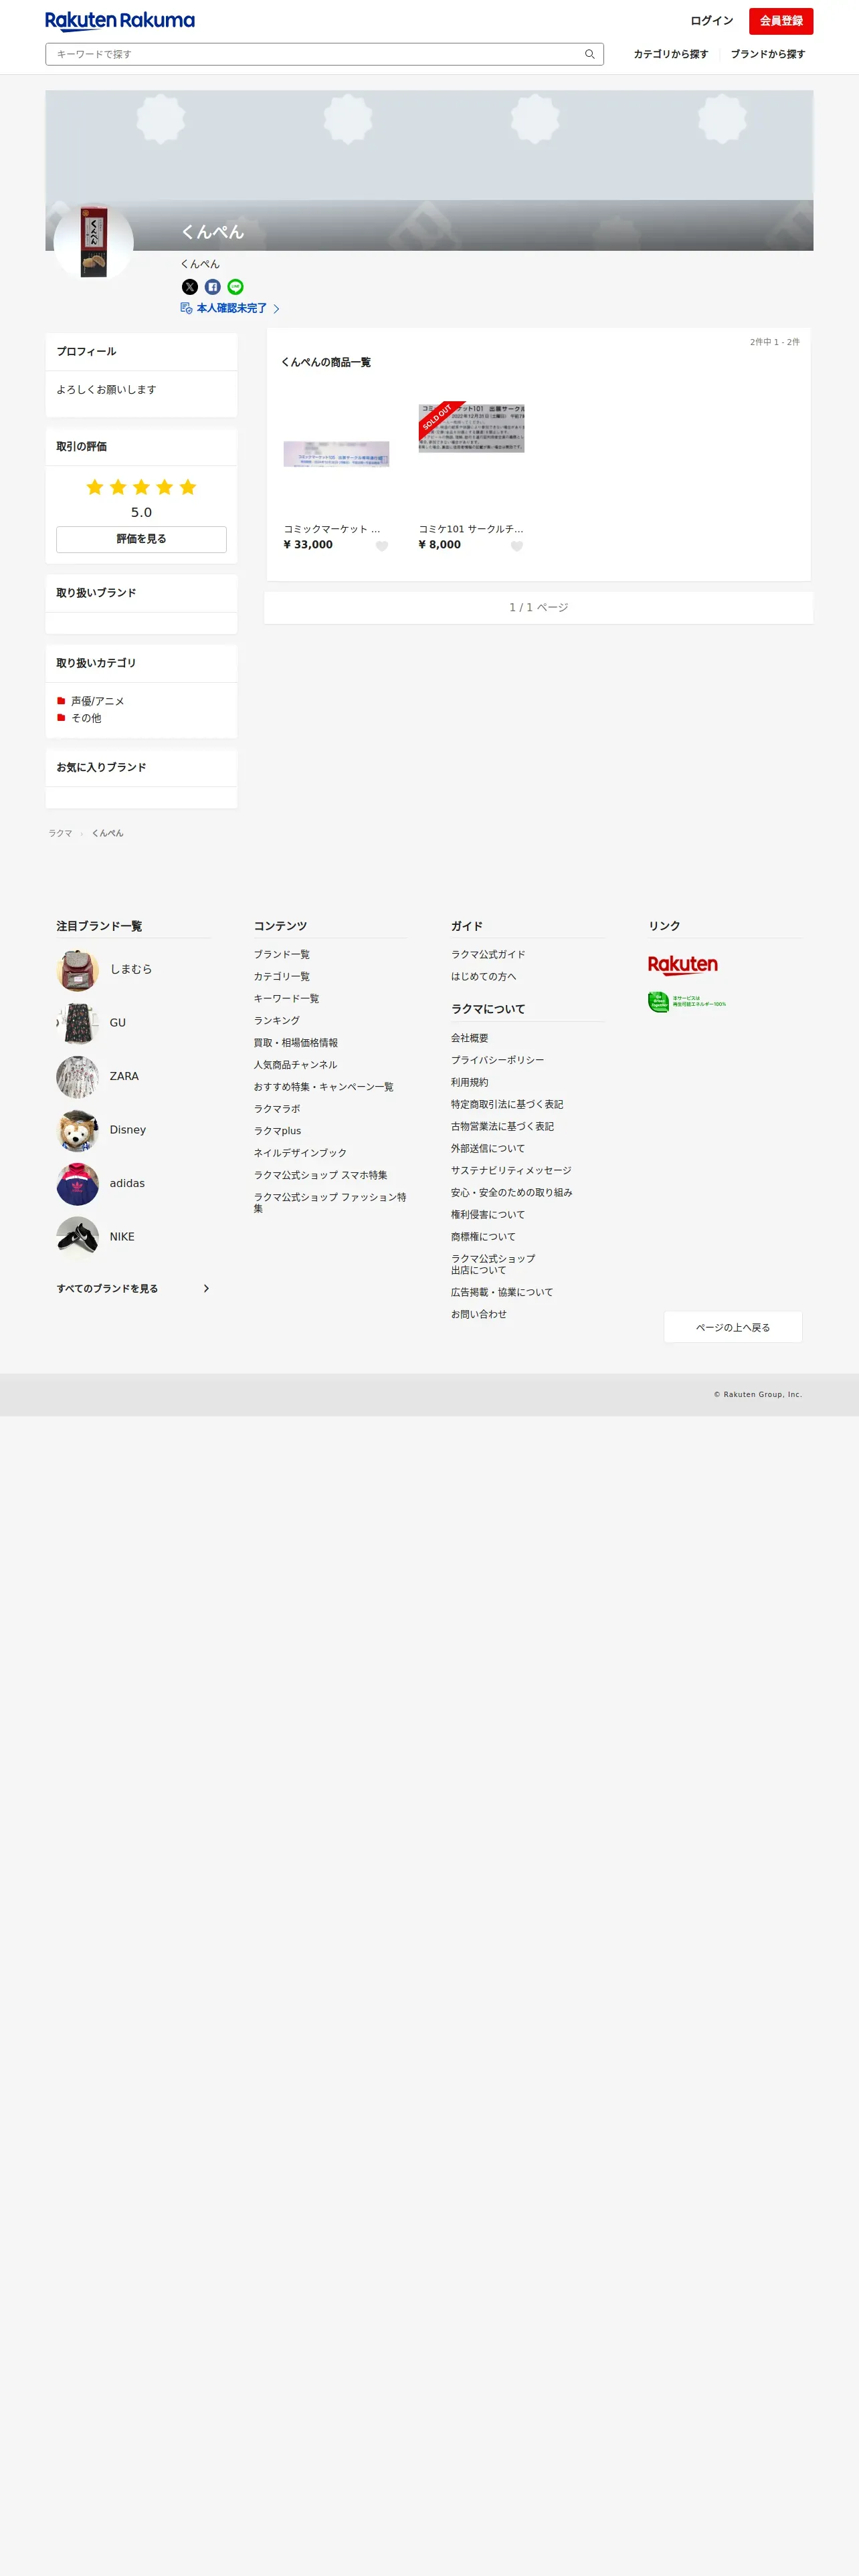Share profile on X (Twitter) icon
Viewport: 859px width, 2576px height.
(x=189, y=287)
